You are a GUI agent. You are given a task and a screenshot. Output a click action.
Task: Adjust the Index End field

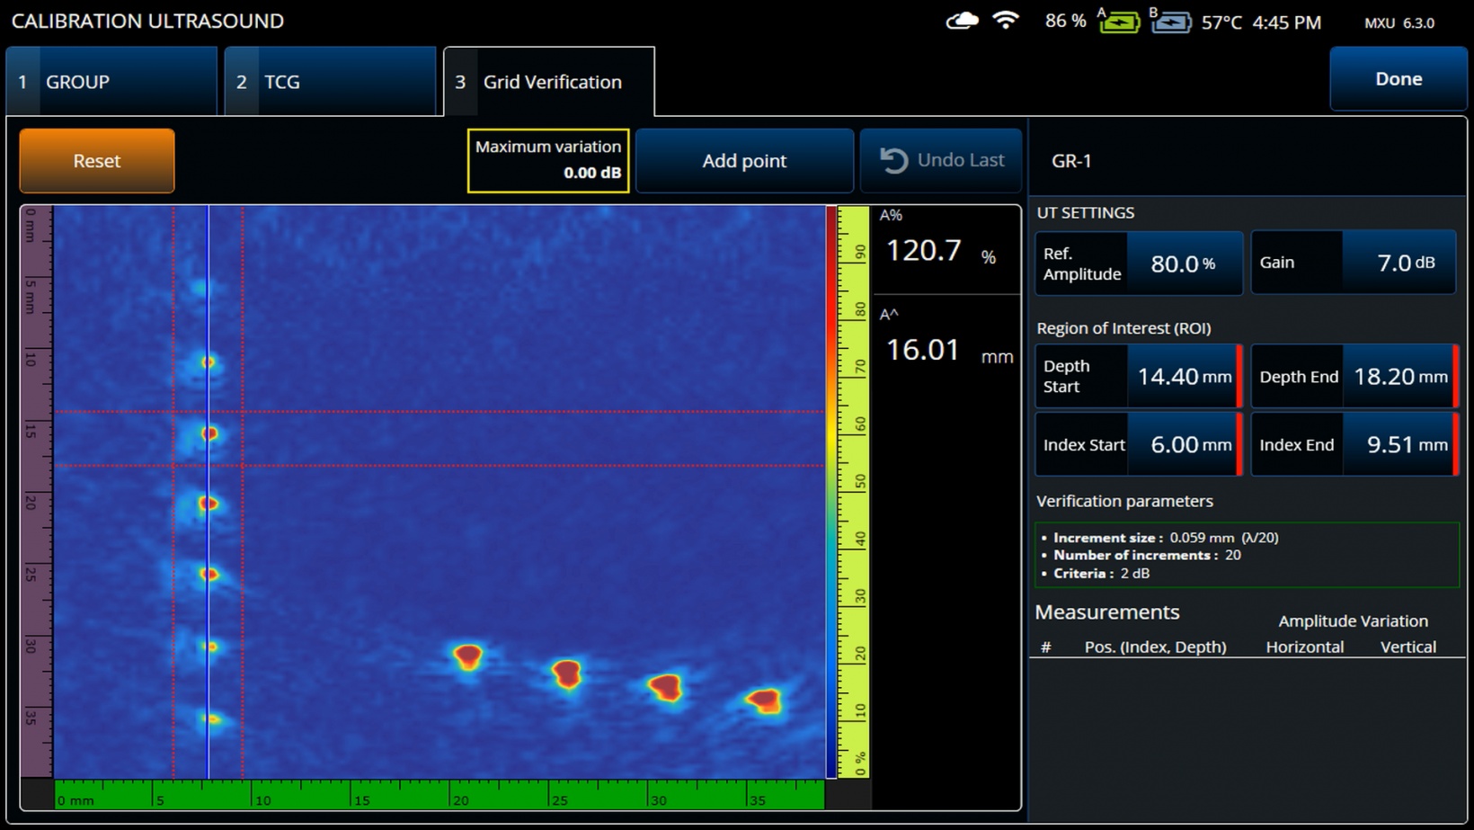pos(1399,445)
